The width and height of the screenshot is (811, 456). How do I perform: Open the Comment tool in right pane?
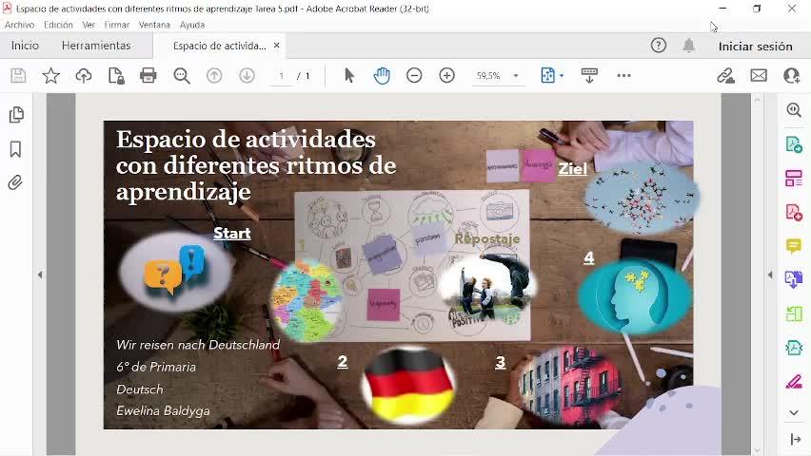pyautogui.click(x=793, y=246)
